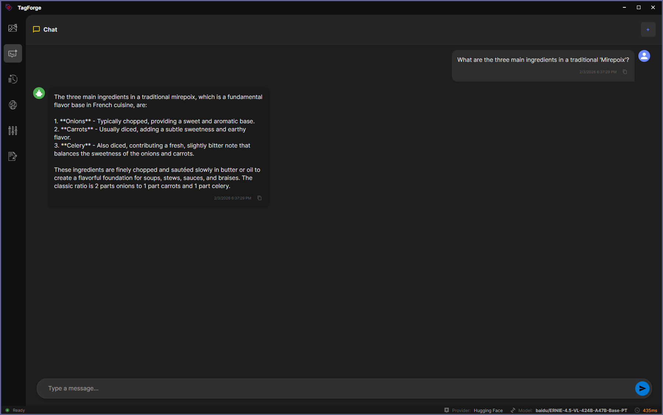This screenshot has height=415, width=663.
Task: Open the notes editor from the sidebar
Action: click(13, 156)
